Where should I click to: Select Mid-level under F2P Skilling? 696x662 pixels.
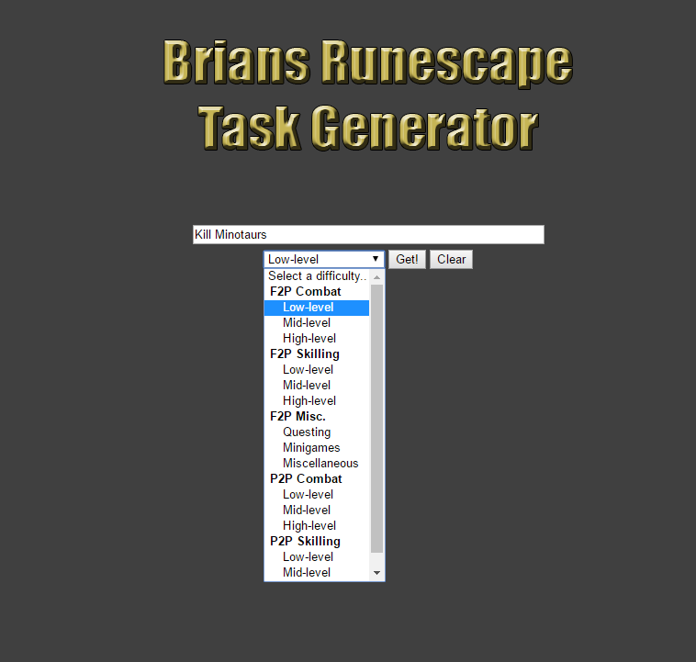click(x=317, y=386)
